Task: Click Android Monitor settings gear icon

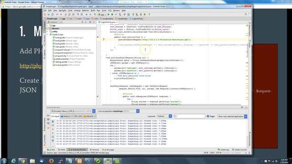Action: (x=242, y=108)
